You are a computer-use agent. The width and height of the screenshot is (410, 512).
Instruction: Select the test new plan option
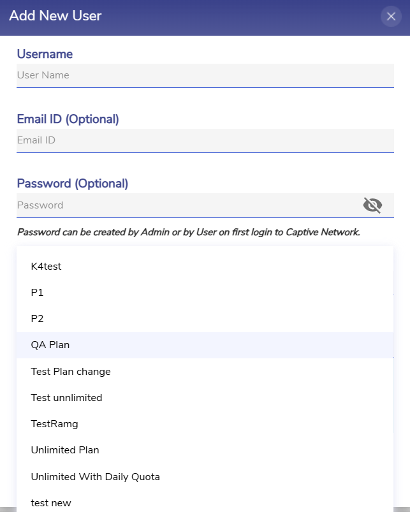pyautogui.click(x=51, y=503)
